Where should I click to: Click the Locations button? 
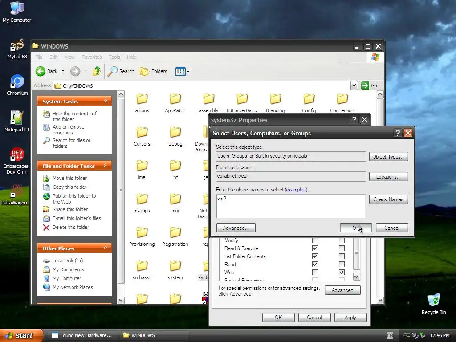click(x=388, y=177)
